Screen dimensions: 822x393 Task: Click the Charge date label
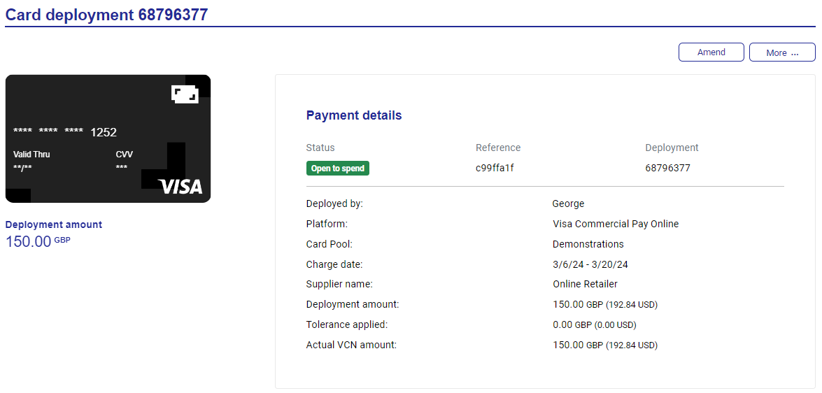click(334, 264)
